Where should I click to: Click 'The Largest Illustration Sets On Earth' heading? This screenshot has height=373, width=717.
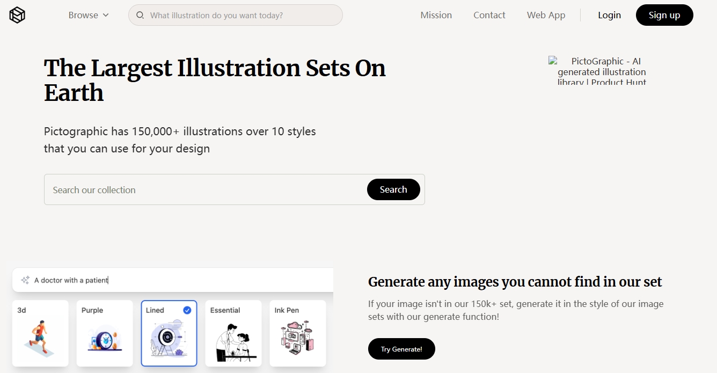coord(215,81)
